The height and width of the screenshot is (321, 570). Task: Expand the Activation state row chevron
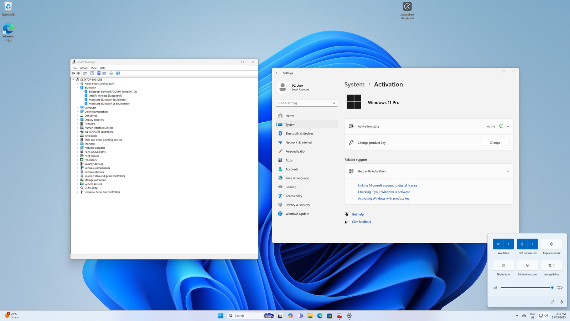pyautogui.click(x=508, y=126)
